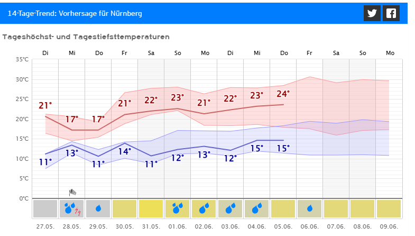
Task: Click the thunderstorm rain icon for 28.05.
Action: pyautogui.click(x=72, y=208)
